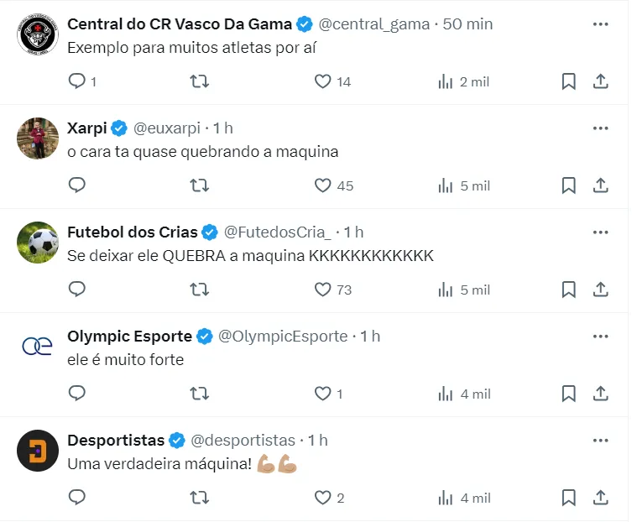Open more options on Xarpi's tweet
The image size is (632, 522).
600,128
